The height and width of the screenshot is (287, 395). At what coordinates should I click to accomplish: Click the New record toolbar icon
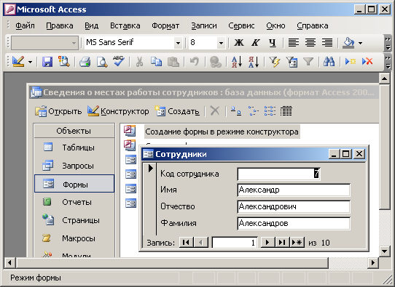tap(350, 62)
